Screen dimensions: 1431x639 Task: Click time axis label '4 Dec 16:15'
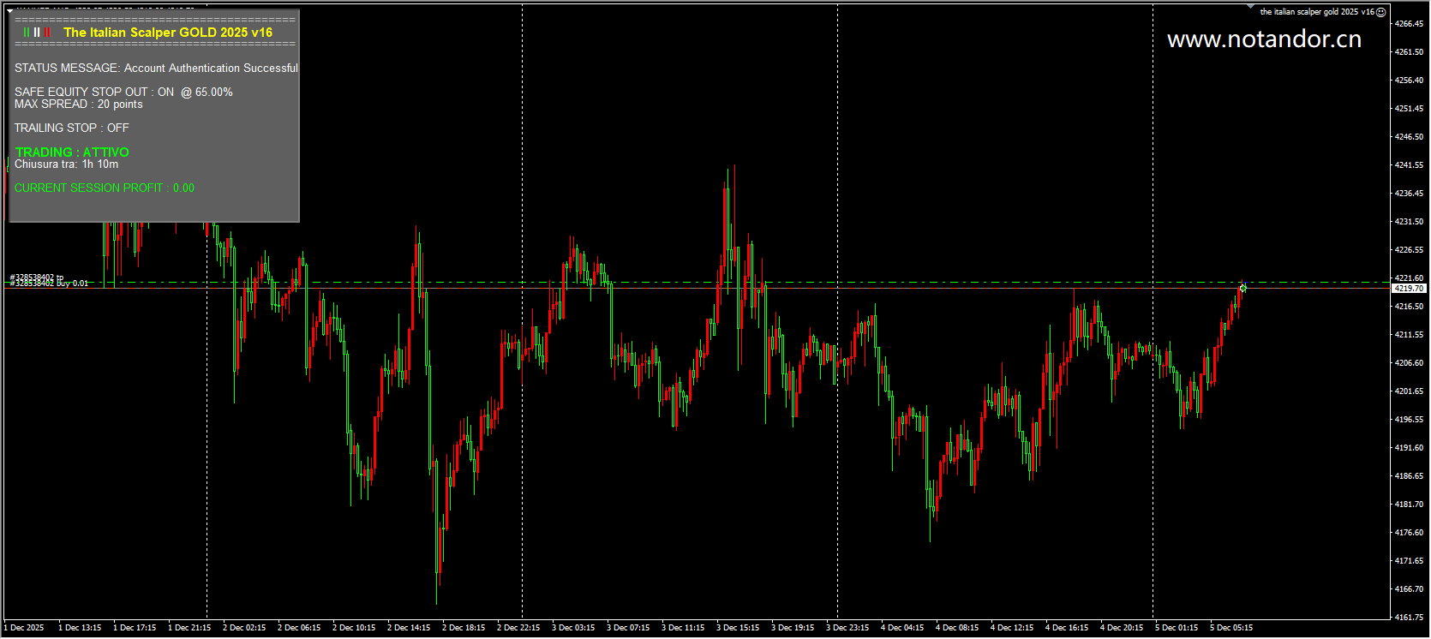click(1067, 628)
